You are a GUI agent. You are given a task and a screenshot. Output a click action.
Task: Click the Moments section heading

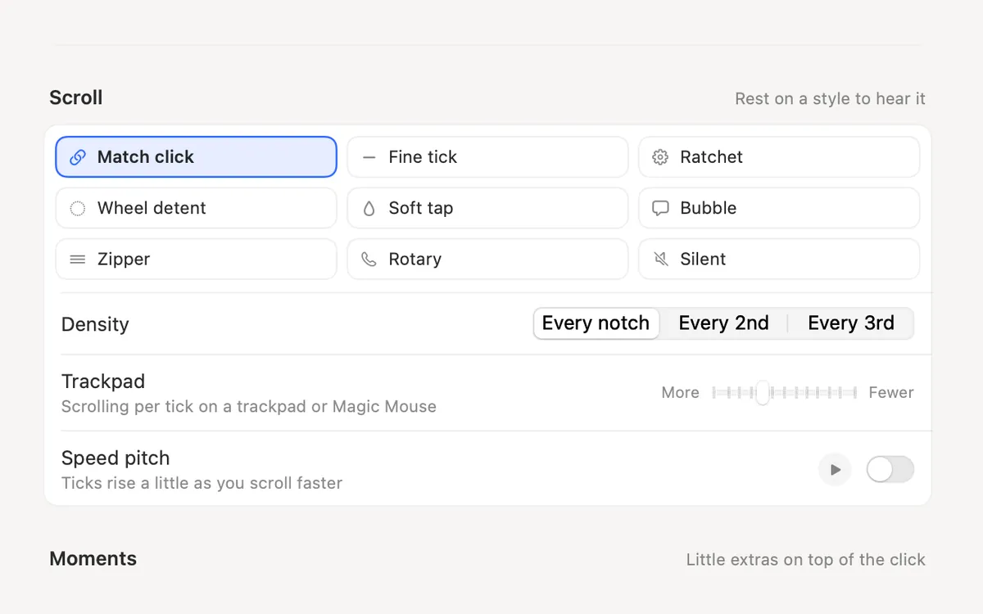pyautogui.click(x=93, y=558)
